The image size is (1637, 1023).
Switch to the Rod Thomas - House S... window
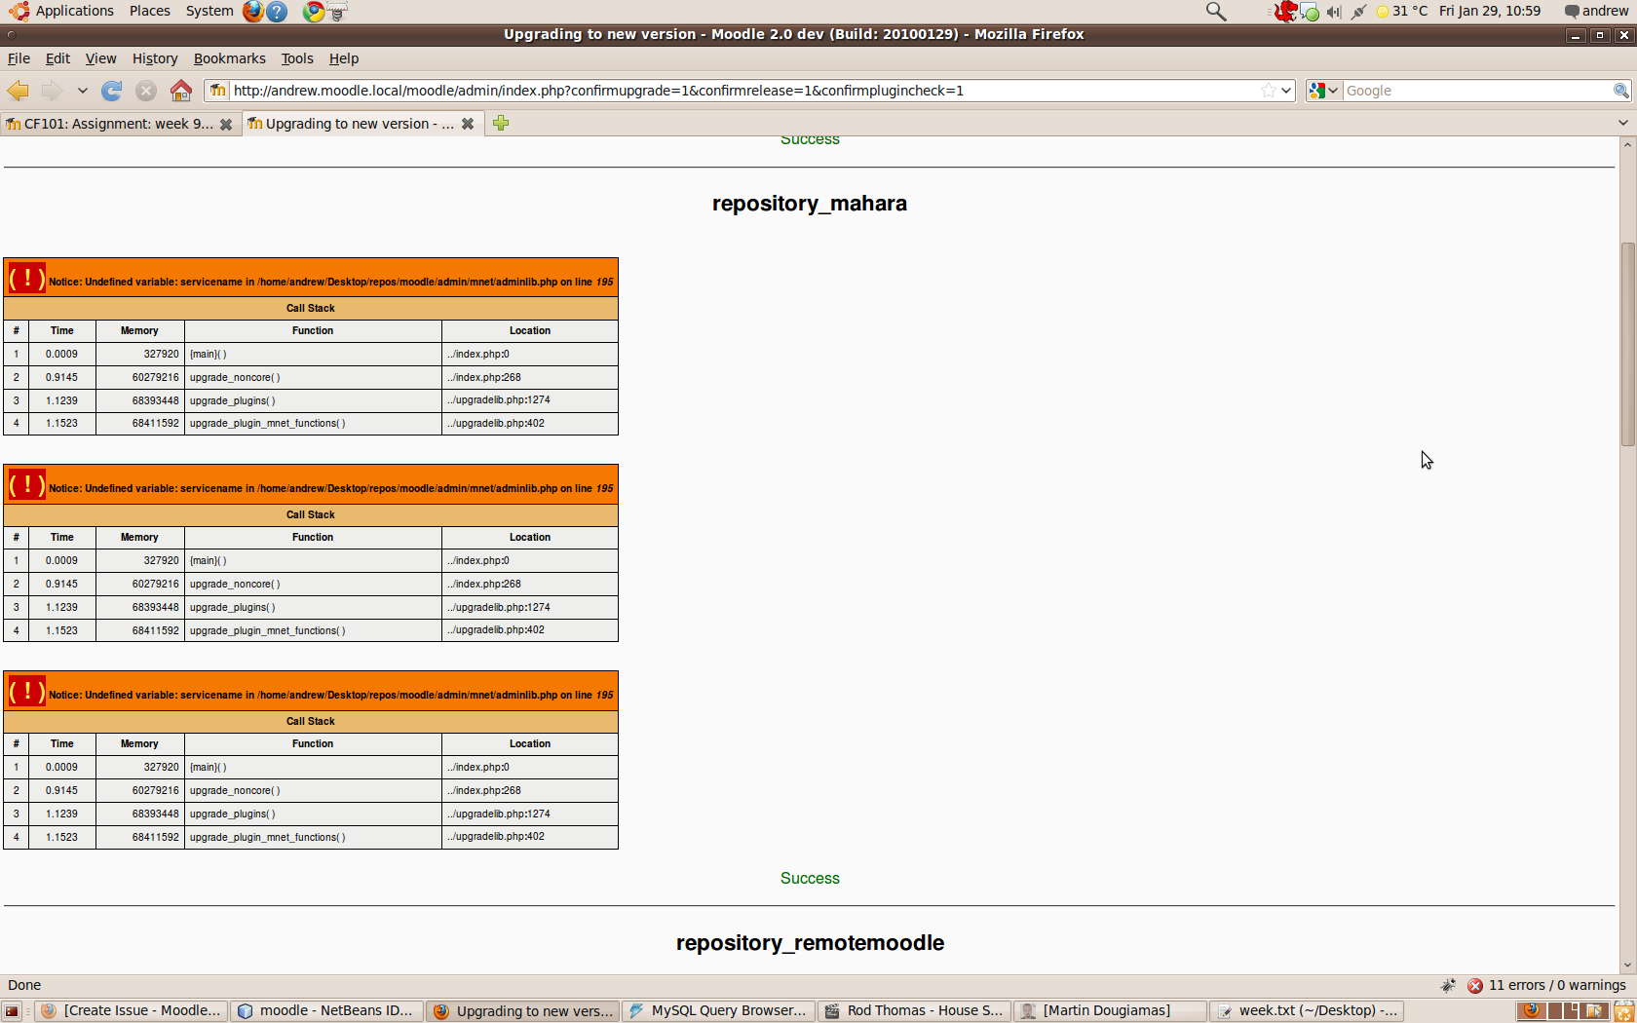coord(914,1011)
